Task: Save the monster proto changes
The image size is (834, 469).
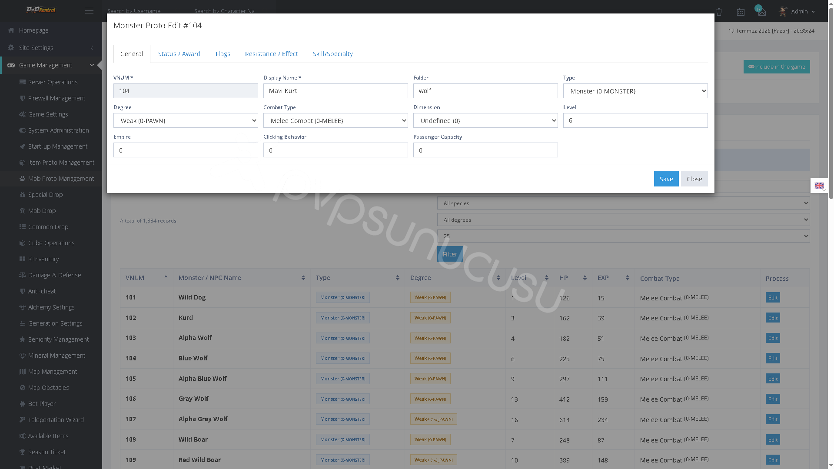Action: [666, 179]
